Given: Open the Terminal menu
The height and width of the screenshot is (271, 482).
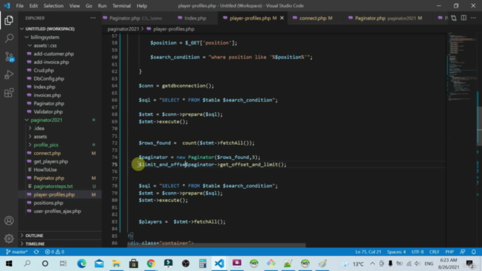Looking at the screenshot, I should click(x=121, y=6).
